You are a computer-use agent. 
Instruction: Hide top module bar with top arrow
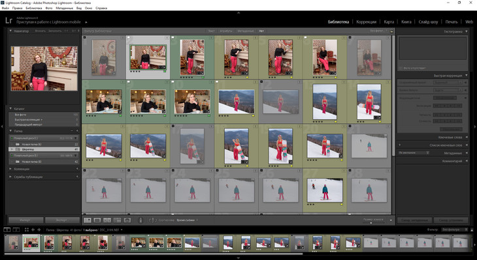point(238,13)
